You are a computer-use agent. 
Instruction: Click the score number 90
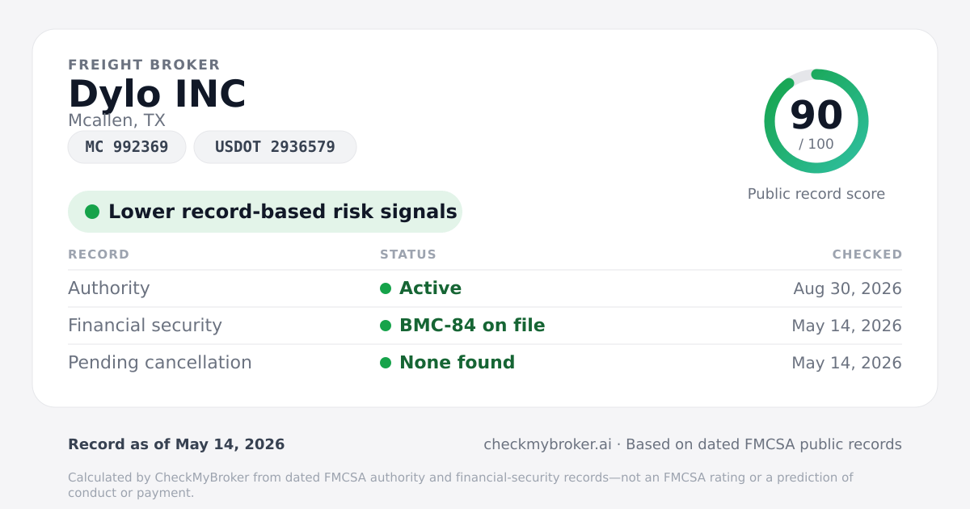click(816, 115)
